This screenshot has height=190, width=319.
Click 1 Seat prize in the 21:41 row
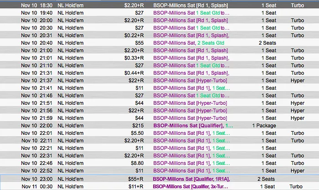click(x=269, y=88)
